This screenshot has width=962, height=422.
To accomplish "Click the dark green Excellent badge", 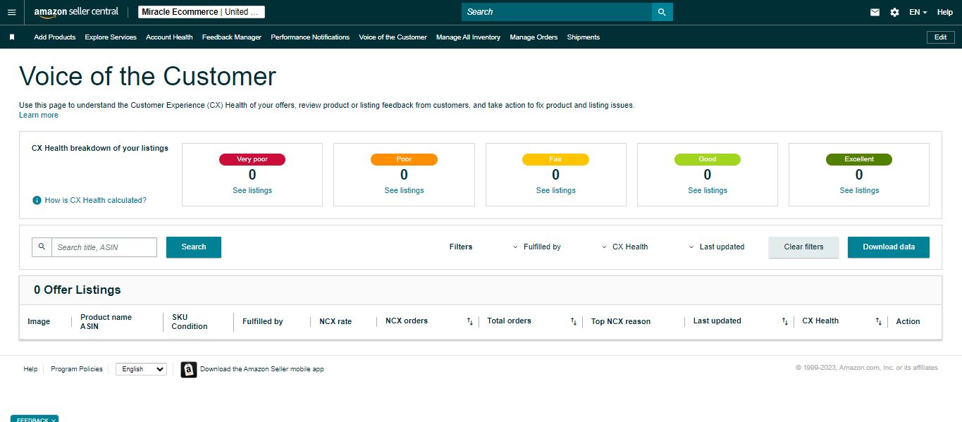I will (x=859, y=159).
